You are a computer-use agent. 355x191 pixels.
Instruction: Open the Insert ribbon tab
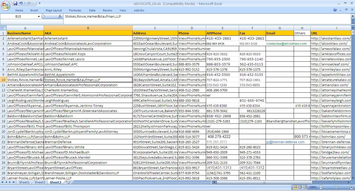34,10
